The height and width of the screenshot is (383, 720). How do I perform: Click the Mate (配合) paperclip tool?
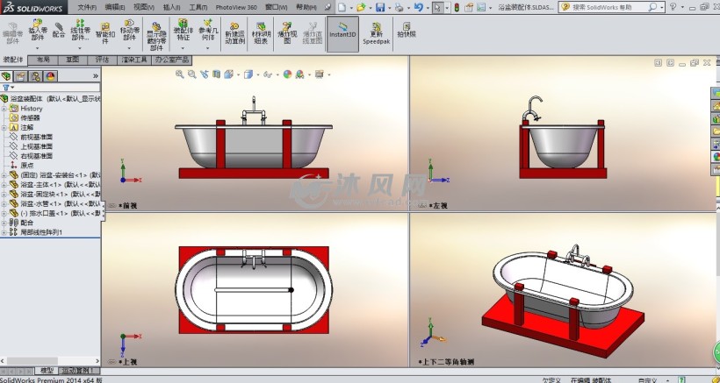59,30
